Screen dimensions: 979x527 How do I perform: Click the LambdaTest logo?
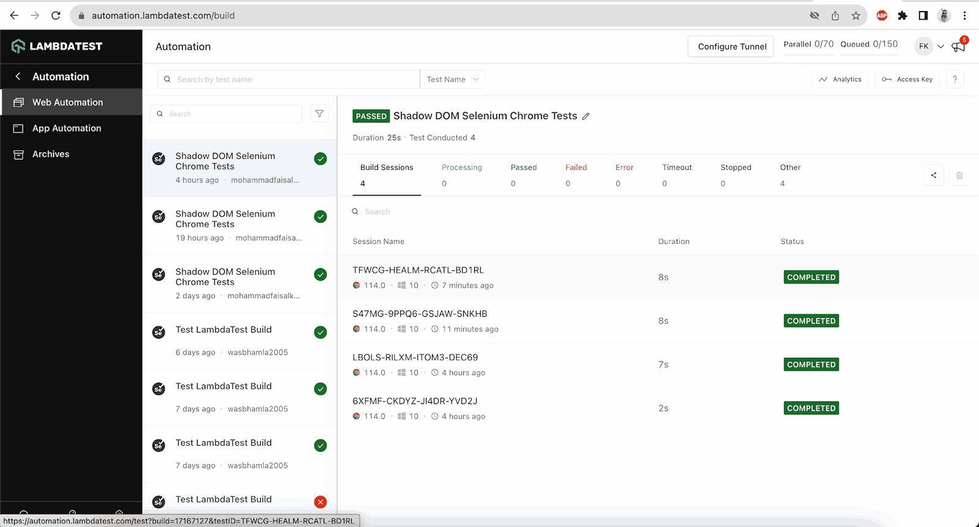(57, 46)
